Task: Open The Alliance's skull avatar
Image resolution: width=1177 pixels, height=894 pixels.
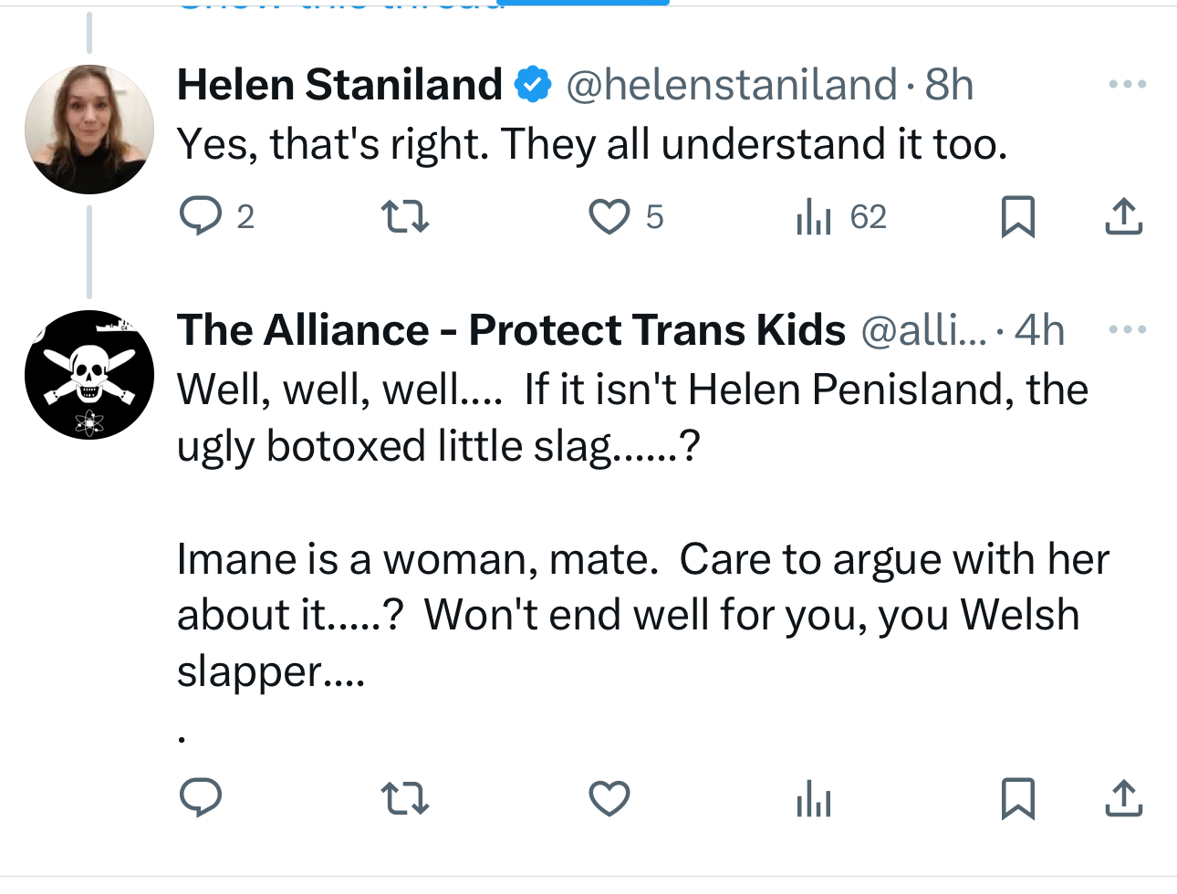Action: (89, 375)
